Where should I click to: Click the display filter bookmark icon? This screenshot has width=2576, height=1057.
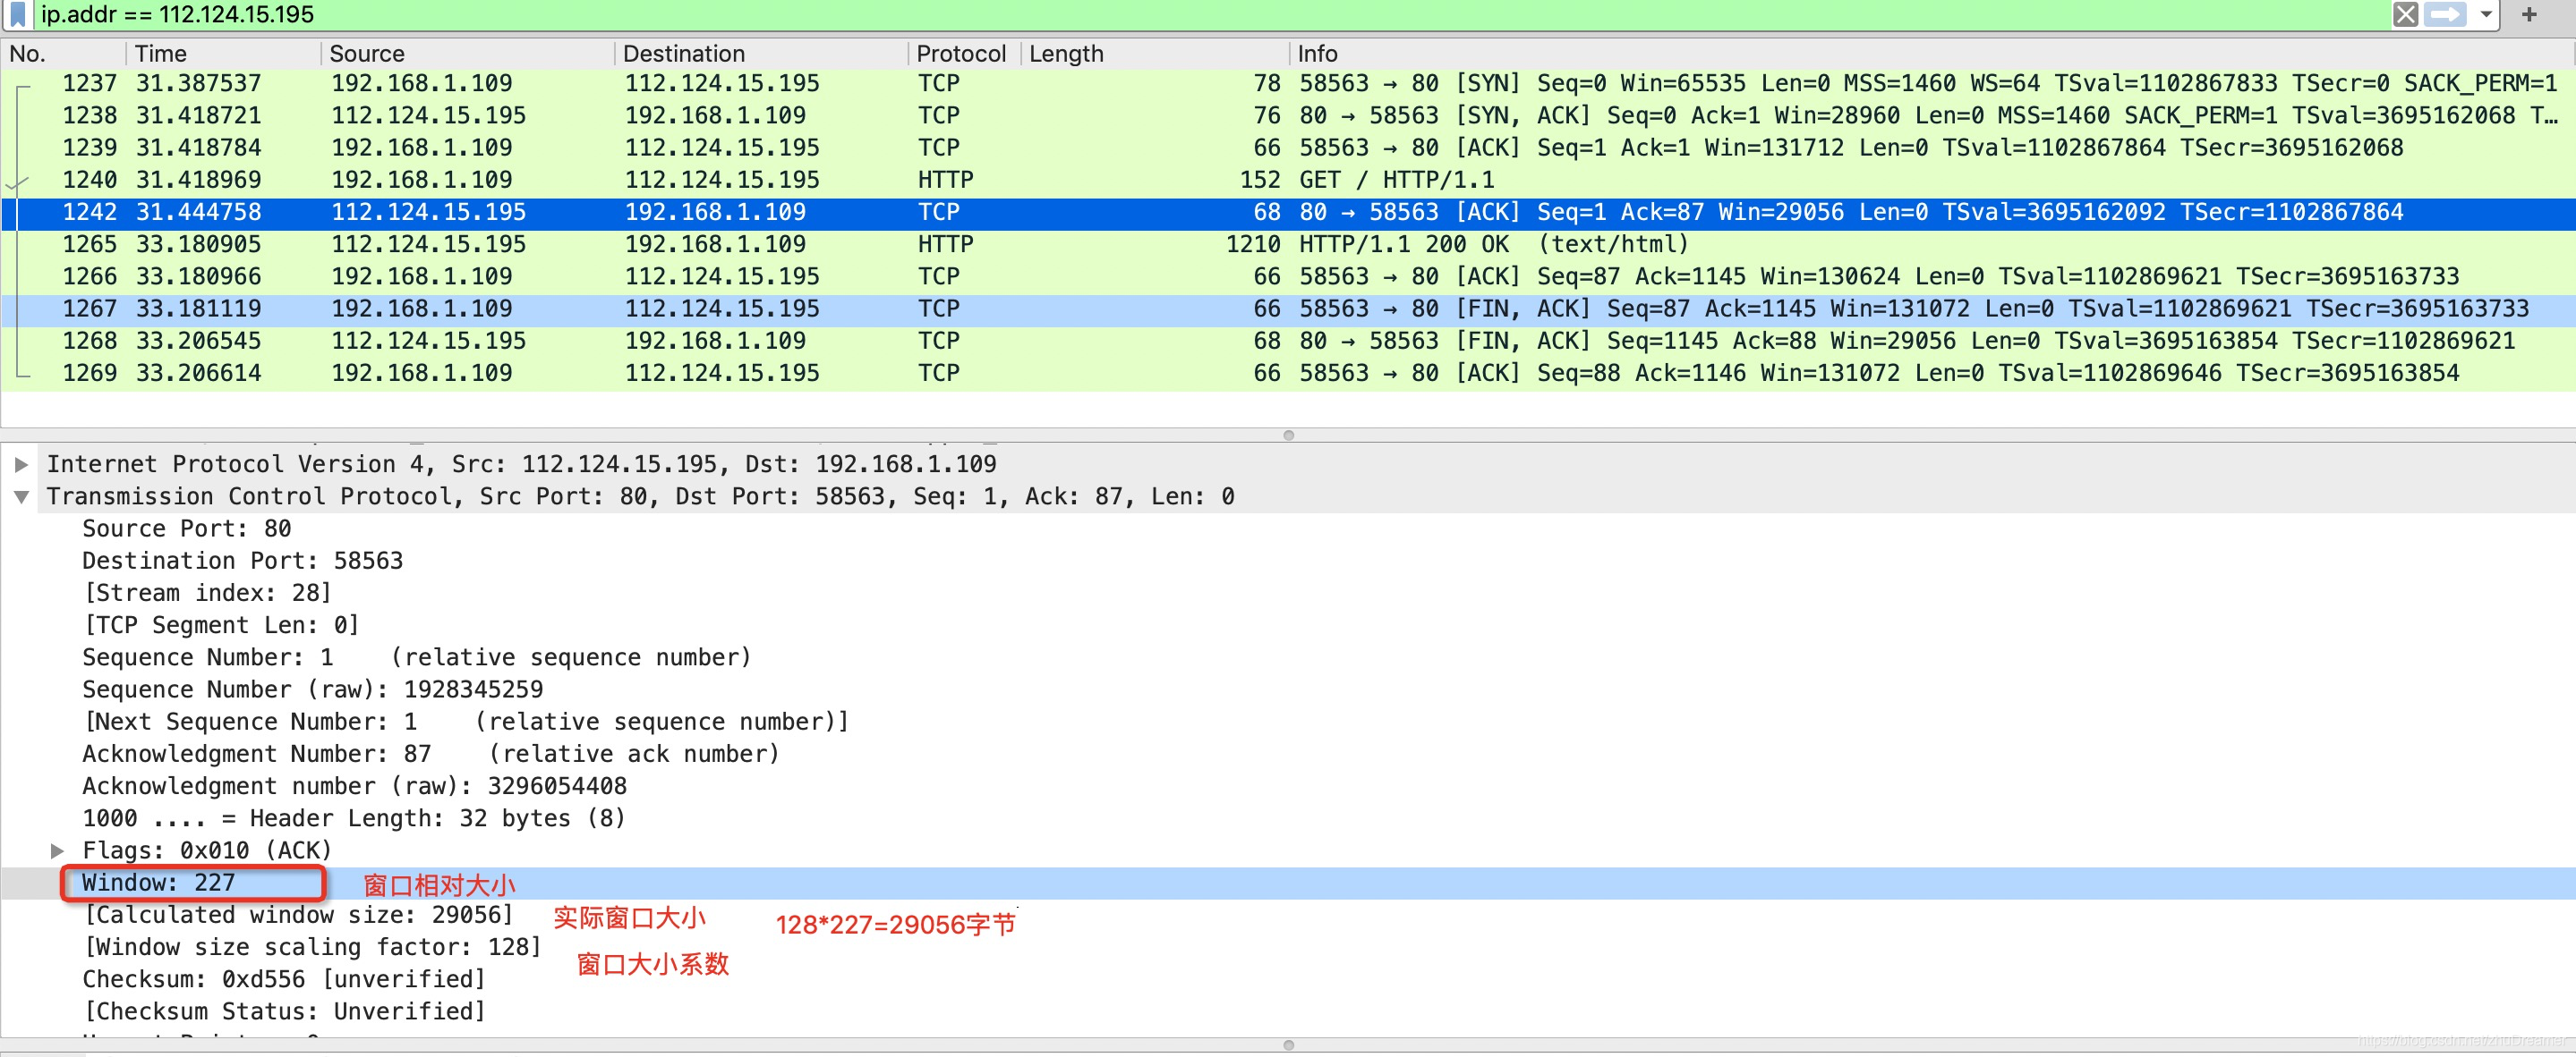(17, 14)
